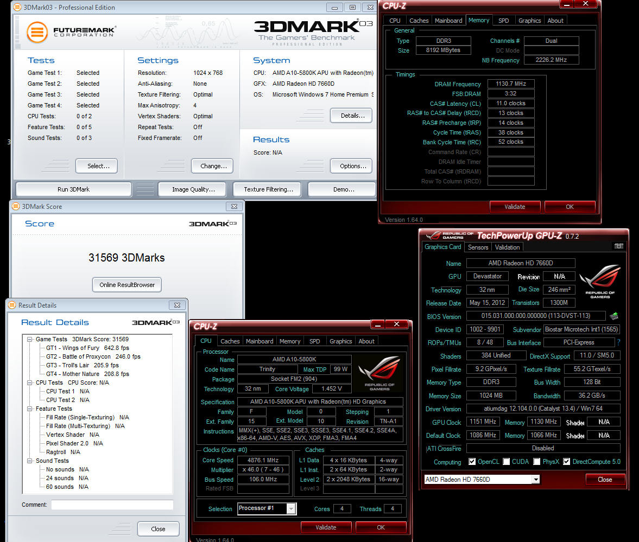Click Validate in the Memory CPU-Z window
The image size is (639, 542).
[515, 207]
